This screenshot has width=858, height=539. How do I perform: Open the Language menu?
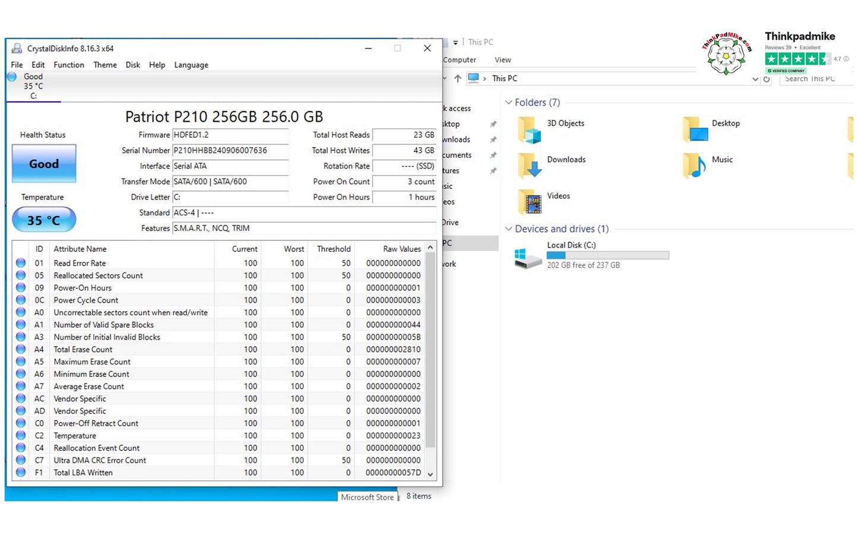[x=191, y=65]
